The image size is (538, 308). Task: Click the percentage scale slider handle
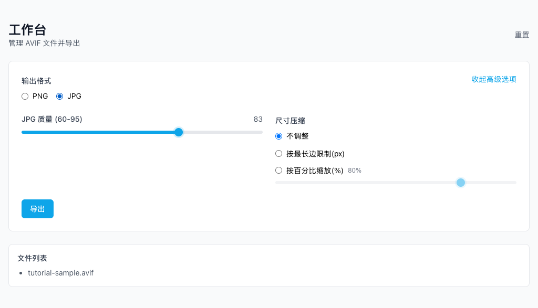[461, 182]
